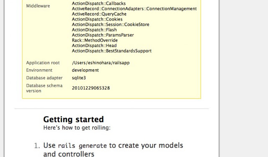Click the 'Getting started' heading

(x=74, y=120)
